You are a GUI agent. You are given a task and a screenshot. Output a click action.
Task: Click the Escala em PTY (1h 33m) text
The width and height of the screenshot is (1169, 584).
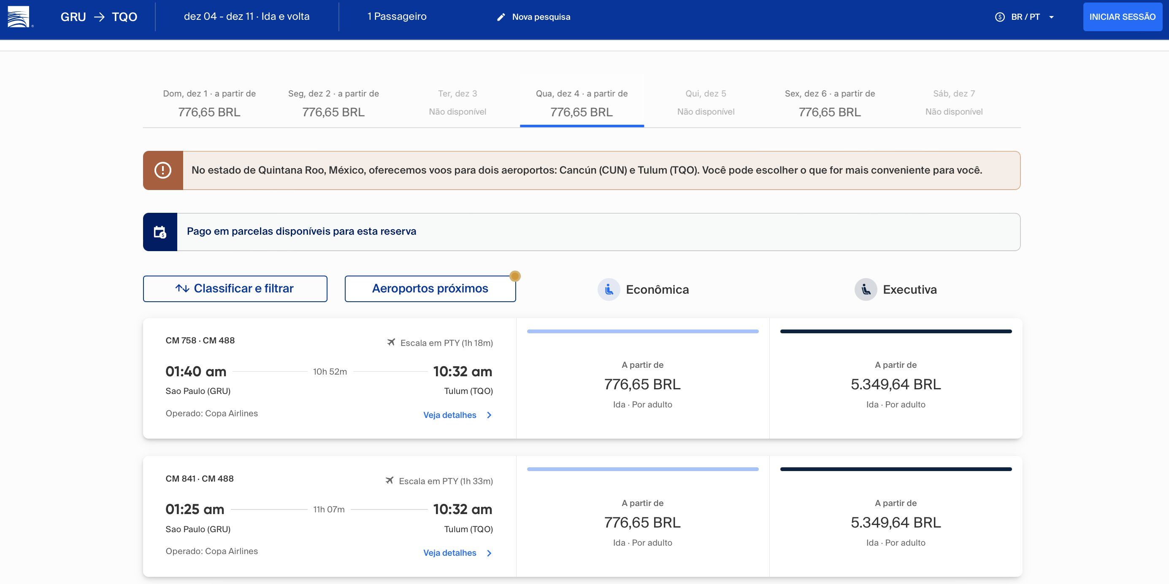pyautogui.click(x=446, y=481)
